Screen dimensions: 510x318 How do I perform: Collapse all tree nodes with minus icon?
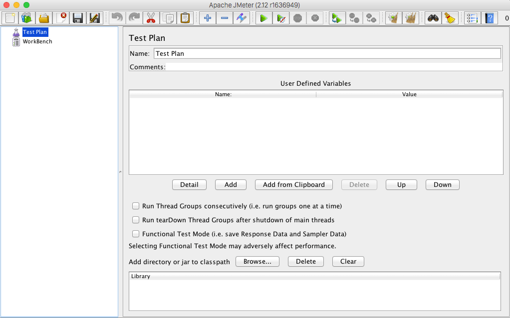[225, 18]
